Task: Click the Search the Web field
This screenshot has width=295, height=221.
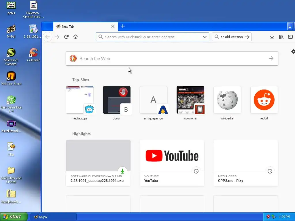Action: pos(172,58)
